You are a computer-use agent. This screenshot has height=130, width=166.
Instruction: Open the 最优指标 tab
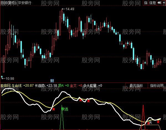(136, 86)
